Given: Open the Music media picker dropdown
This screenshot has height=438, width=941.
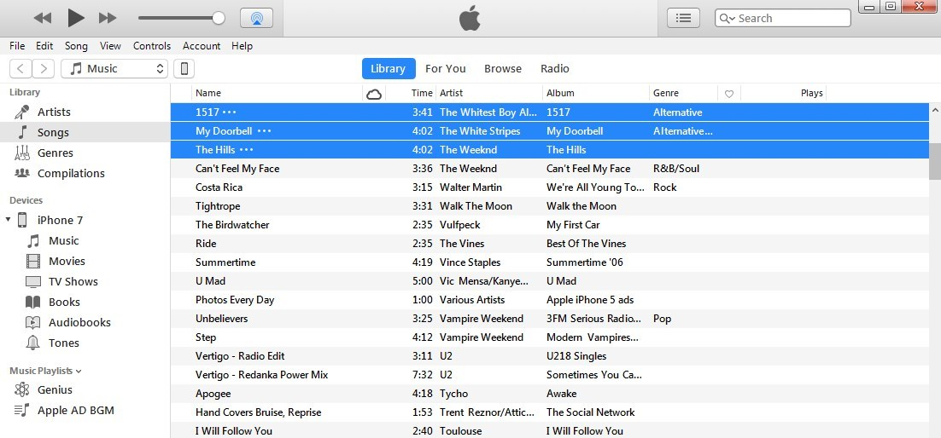Looking at the screenshot, I should pos(114,68).
